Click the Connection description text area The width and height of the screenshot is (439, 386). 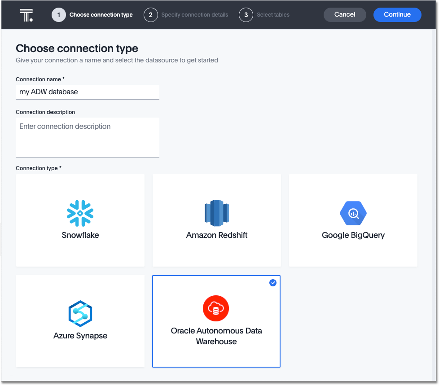pyautogui.click(x=88, y=137)
